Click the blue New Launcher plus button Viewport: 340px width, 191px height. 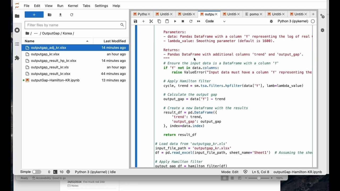pos(34,15)
